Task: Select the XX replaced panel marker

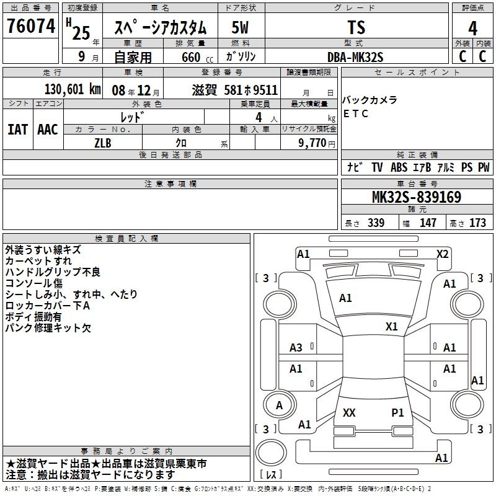Action: 349,412
